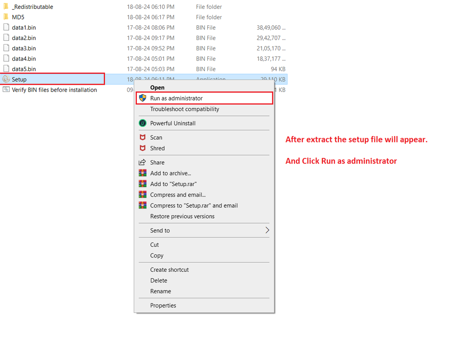Click the shield icon beside Run as administrator
The height and width of the screenshot is (339, 452).
[x=142, y=98]
